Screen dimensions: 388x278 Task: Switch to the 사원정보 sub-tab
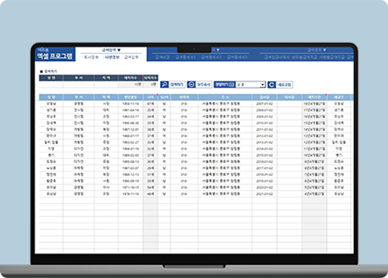(x=112, y=57)
